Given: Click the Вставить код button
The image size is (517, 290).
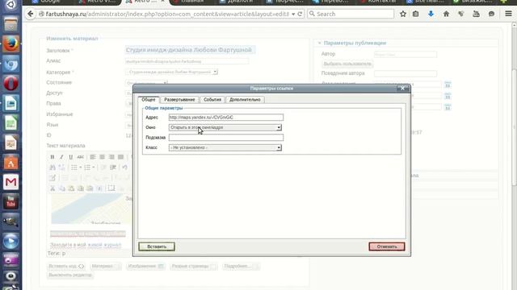Looking at the screenshot, I should (66, 266).
